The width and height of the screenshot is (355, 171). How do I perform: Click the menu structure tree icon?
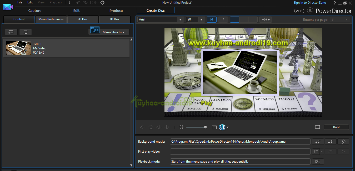(95, 30)
